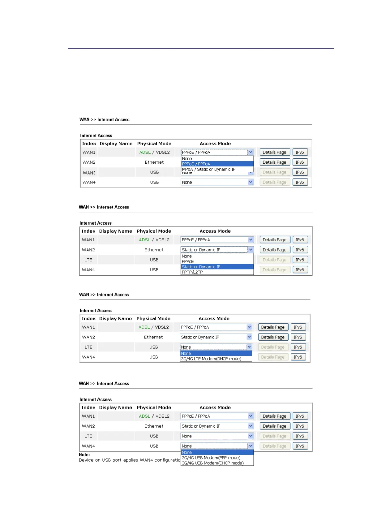This screenshot has width=368, height=521.
Task: Click WAN1 Details Page button in second table
Action: pos(275,240)
